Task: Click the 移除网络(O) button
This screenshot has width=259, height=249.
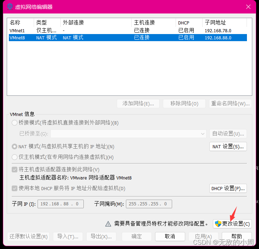Action: [184, 104]
